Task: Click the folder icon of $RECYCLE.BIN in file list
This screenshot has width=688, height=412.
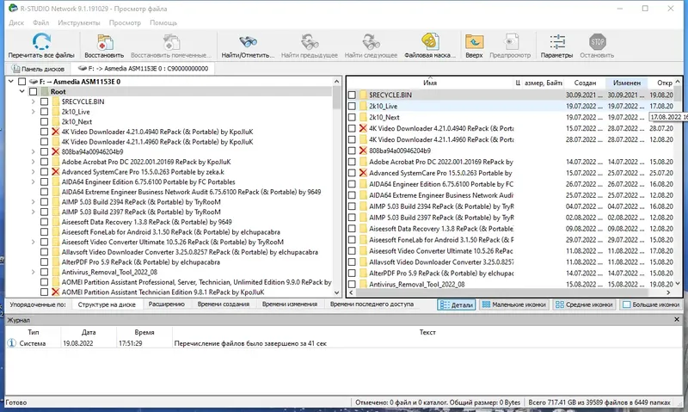Action: pos(363,95)
